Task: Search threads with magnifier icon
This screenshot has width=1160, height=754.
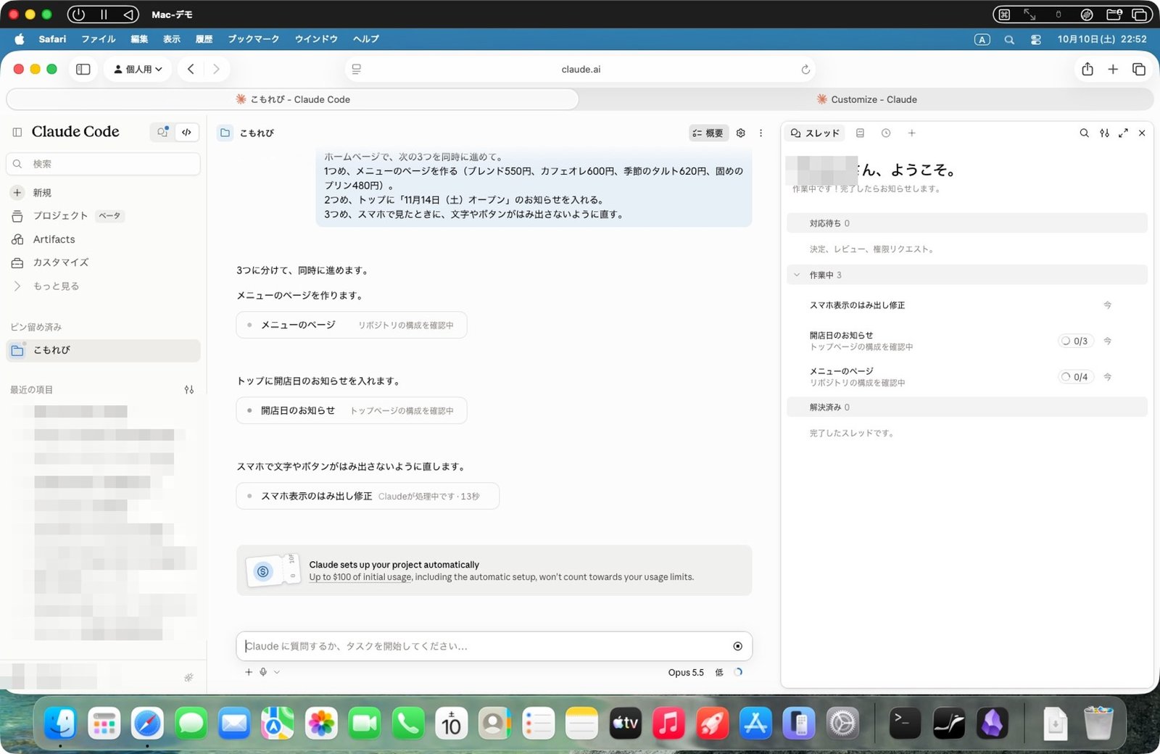Action: 1084,133
